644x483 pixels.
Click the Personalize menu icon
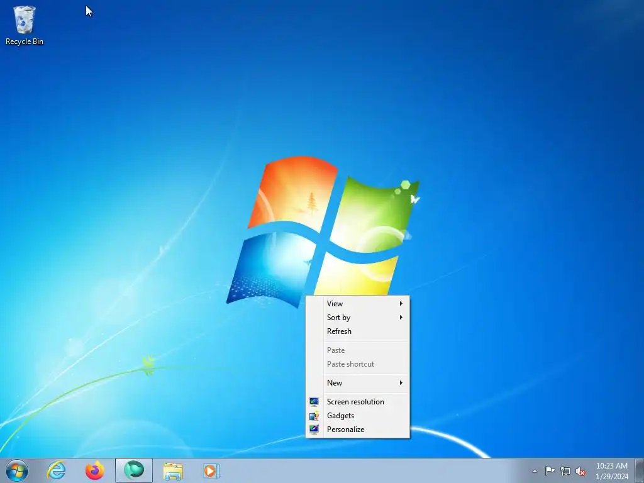(x=314, y=430)
